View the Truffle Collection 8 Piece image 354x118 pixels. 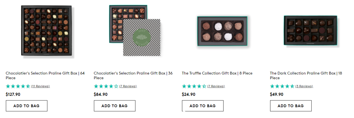tap(222, 31)
